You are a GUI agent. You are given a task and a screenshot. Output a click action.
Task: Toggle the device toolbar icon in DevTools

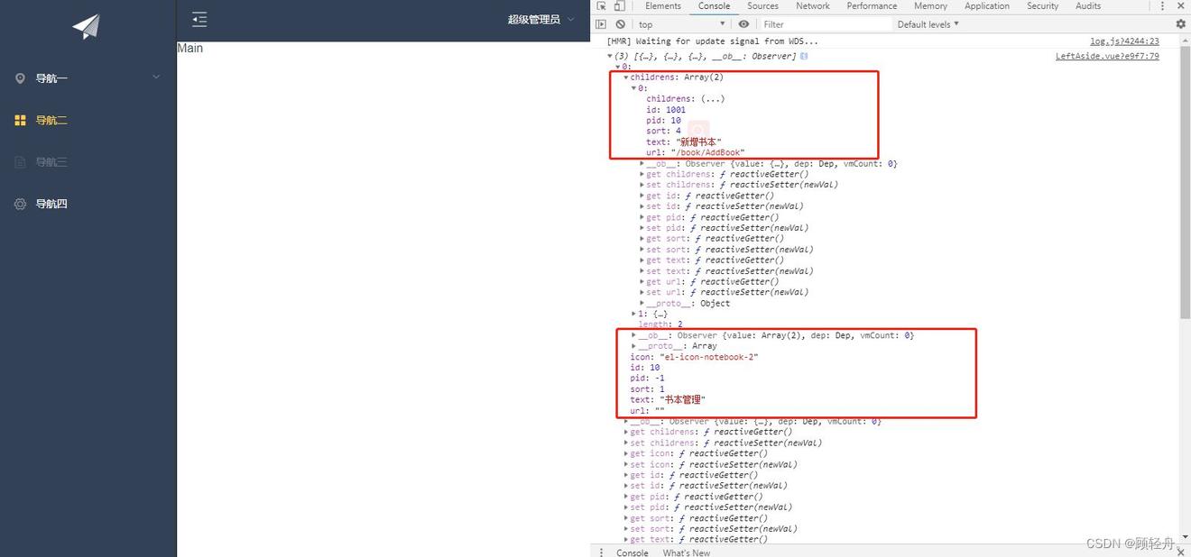[x=619, y=6]
